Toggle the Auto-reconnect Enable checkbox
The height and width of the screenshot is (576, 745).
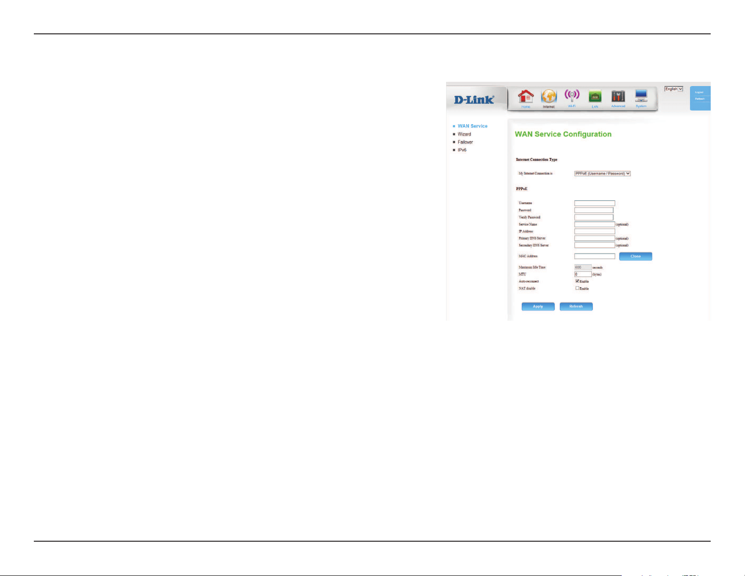coord(578,281)
